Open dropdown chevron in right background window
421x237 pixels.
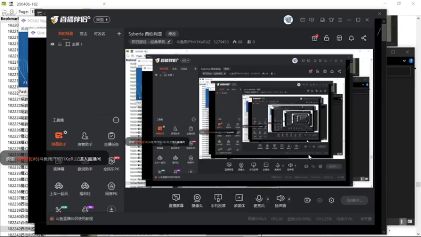pos(404,61)
